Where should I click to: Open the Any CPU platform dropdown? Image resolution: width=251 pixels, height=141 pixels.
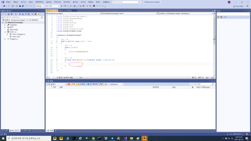(52, 6)
